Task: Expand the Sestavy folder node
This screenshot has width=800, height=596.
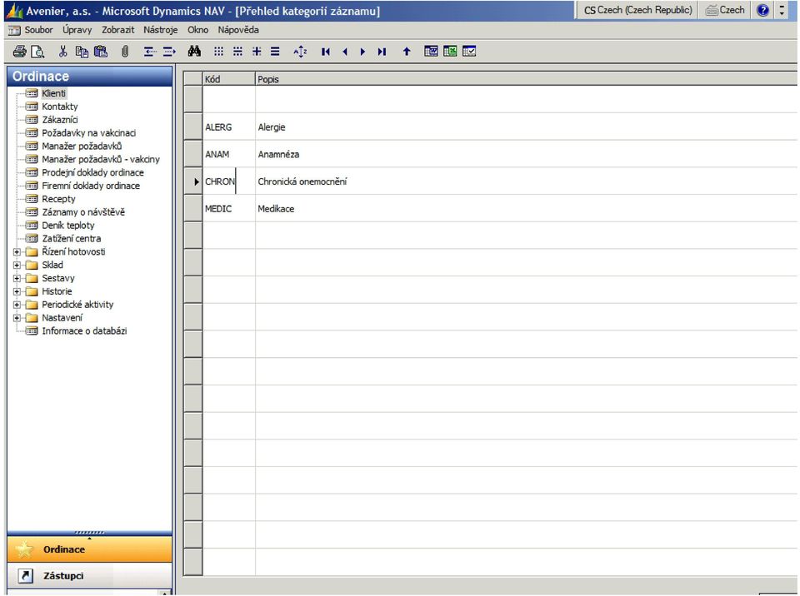Action: pyautogui.click(x=17, y=278)
